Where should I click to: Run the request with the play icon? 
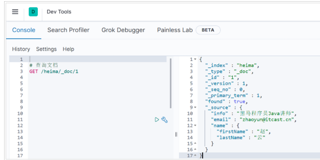tap(157, 120)
